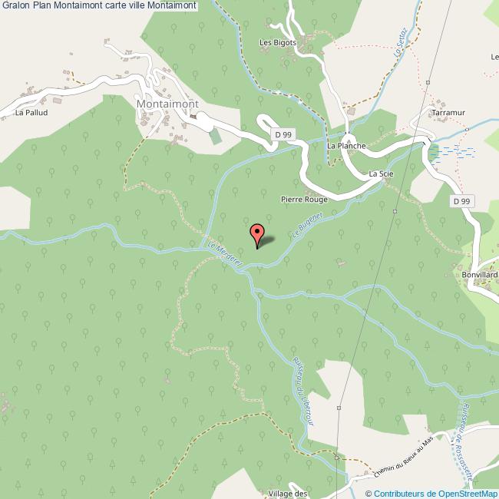Click the Ruisseau du Libertour label
The height and width of the screenshot is (499, 499).
click(x=303, y=391)
